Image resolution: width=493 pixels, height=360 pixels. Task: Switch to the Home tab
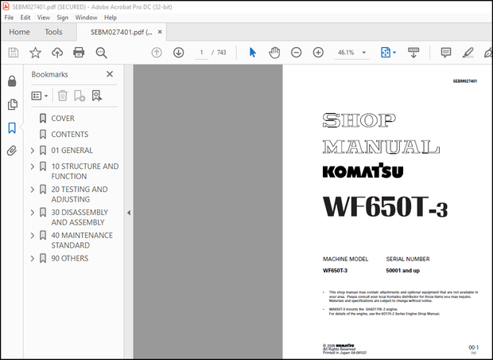pos(20,32)
